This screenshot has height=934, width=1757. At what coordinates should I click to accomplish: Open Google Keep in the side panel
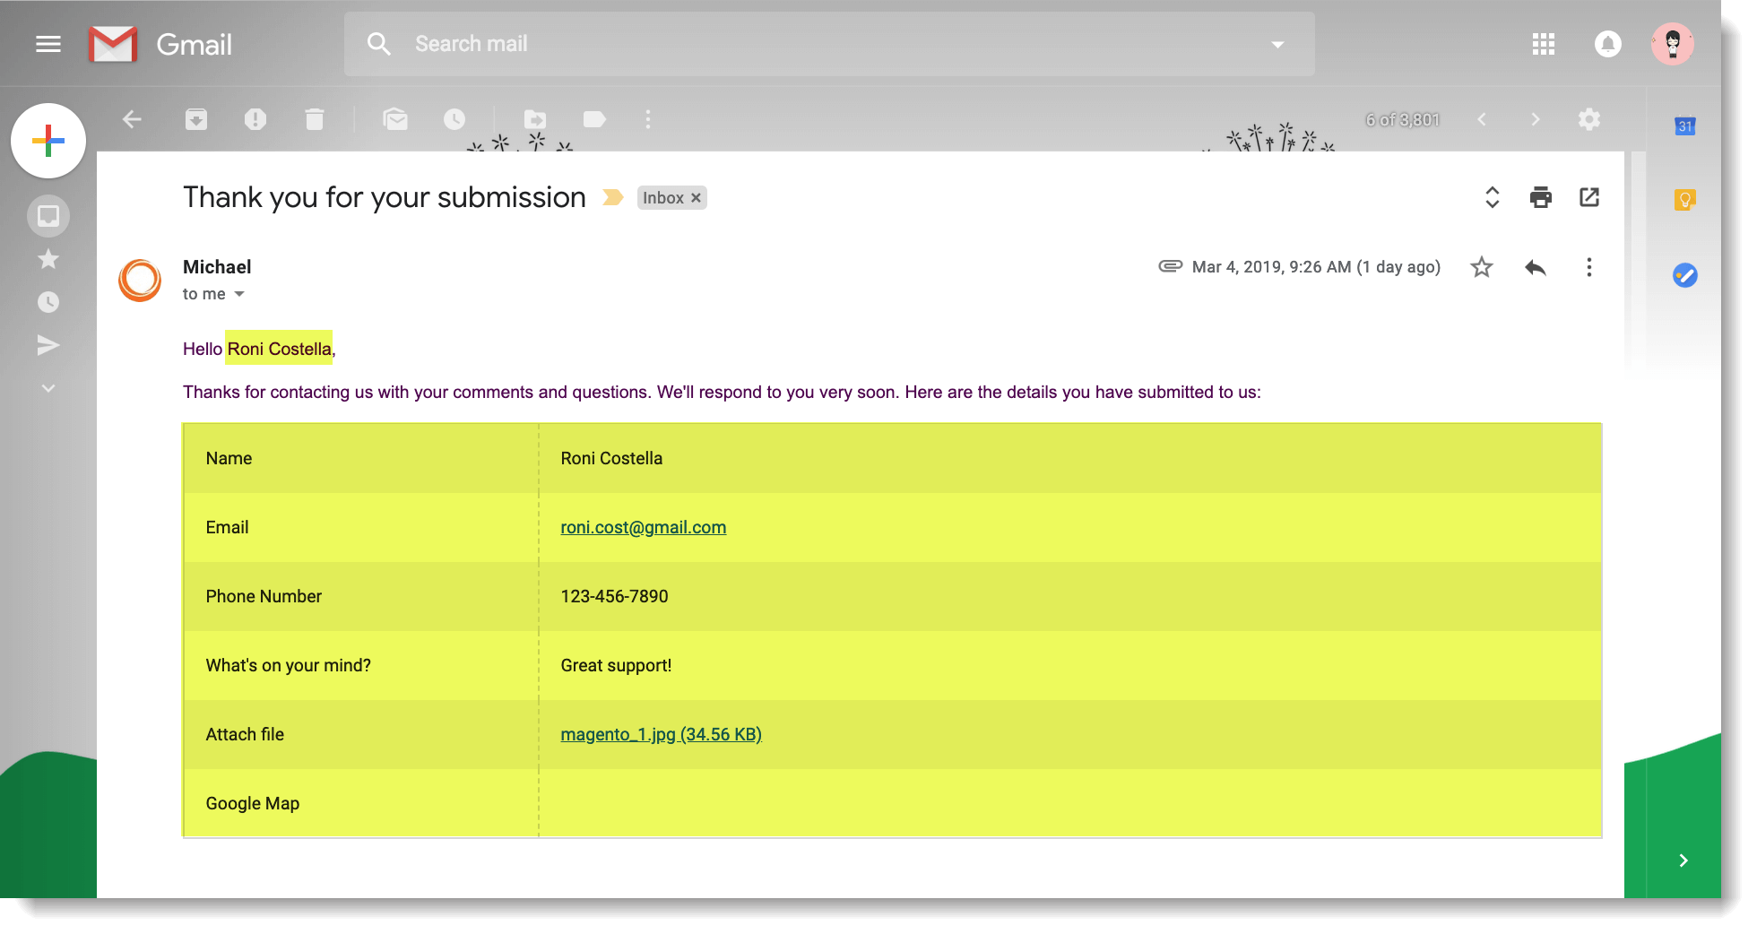[1685, 200]
